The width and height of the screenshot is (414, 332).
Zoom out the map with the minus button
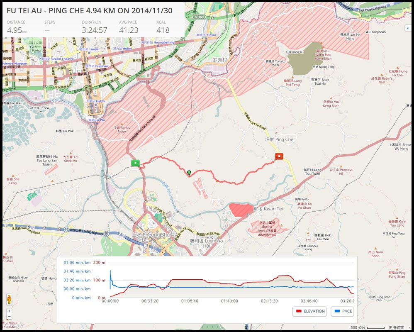[9, 317]
